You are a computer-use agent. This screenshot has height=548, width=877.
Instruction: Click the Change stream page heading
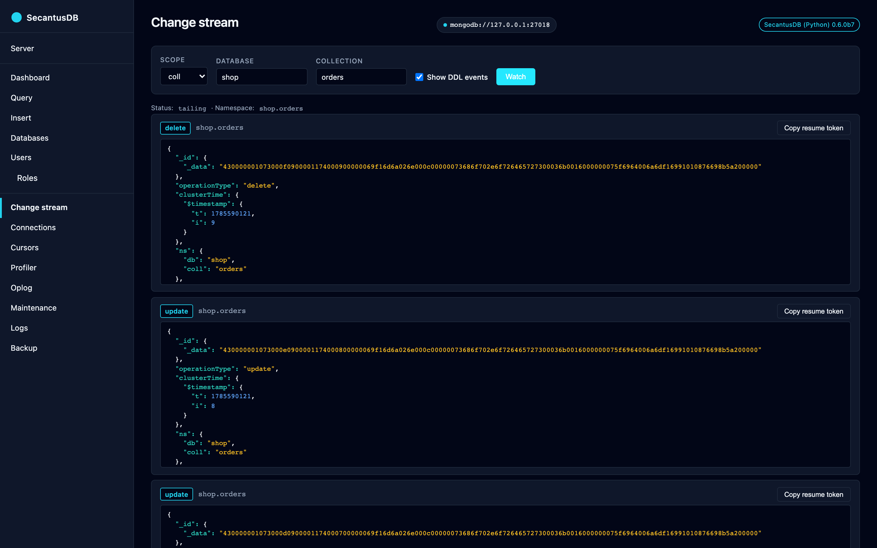click(195, 23)
